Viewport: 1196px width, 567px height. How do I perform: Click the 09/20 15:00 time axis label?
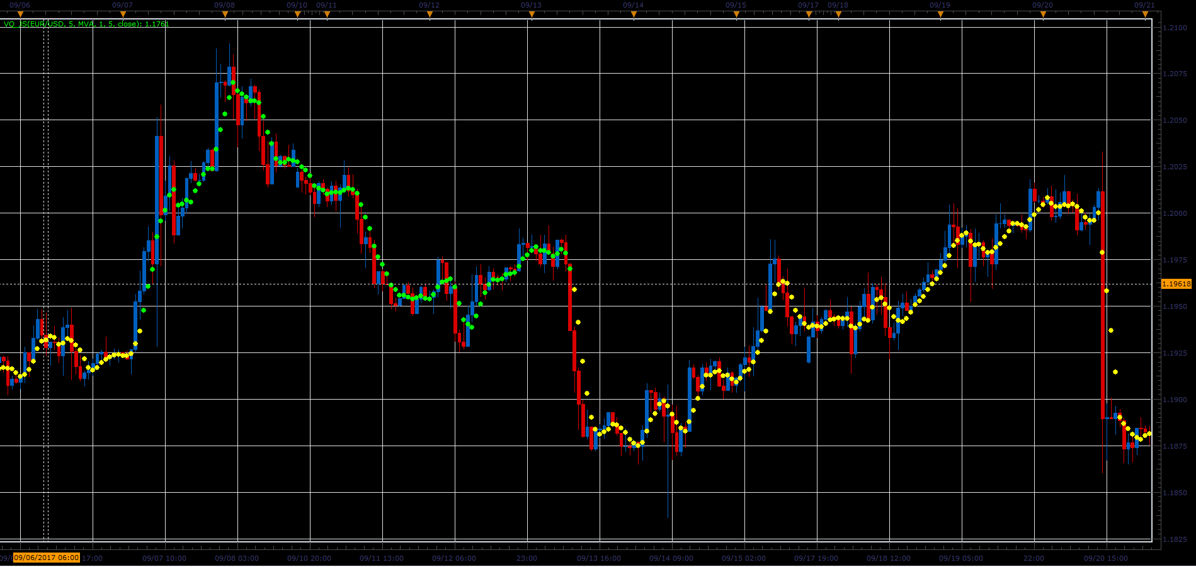(1106, 558)
